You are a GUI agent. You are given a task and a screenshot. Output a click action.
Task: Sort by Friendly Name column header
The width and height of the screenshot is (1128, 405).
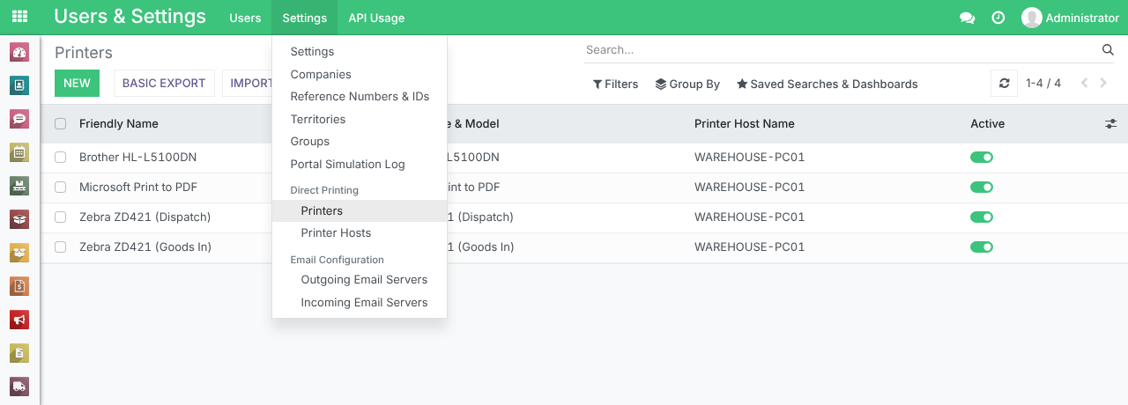click(119, 124)
